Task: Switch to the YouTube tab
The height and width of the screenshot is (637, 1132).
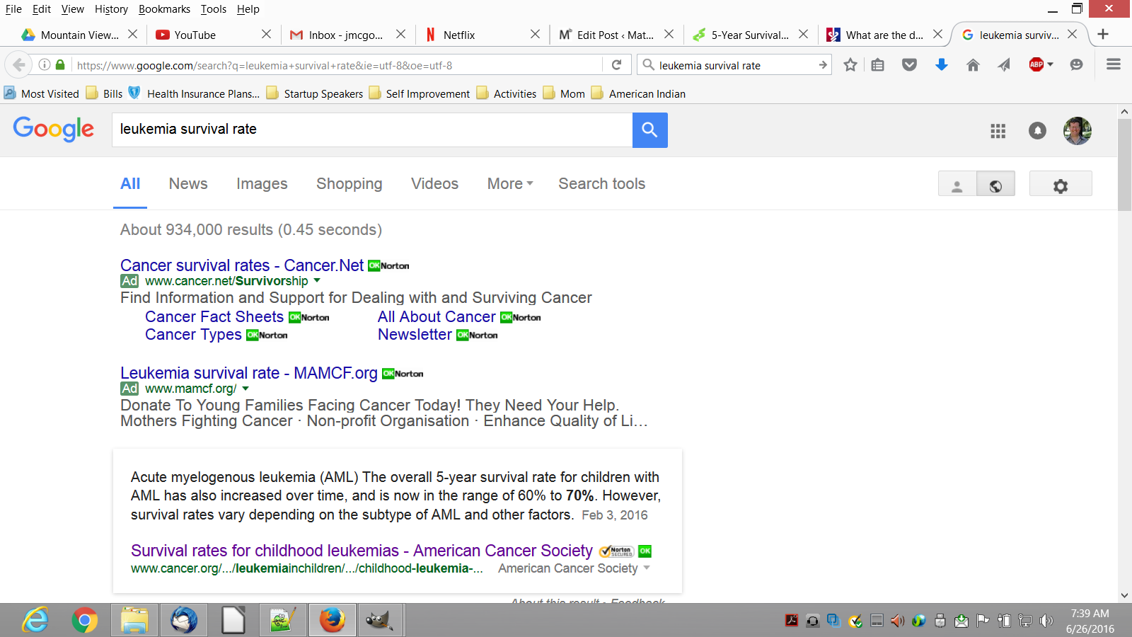Action: click(x=214, y=35)
